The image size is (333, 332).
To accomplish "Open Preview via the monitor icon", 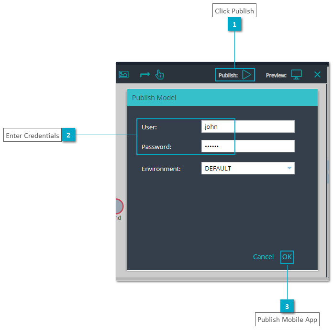I will point(296,75).
